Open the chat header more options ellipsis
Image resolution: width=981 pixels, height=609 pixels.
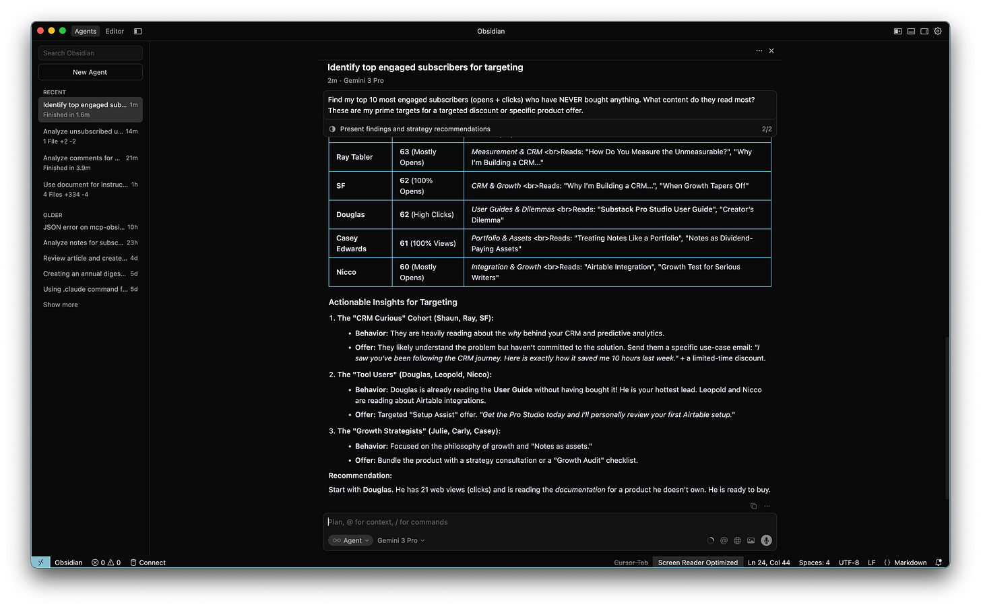[x=759, y=51]
